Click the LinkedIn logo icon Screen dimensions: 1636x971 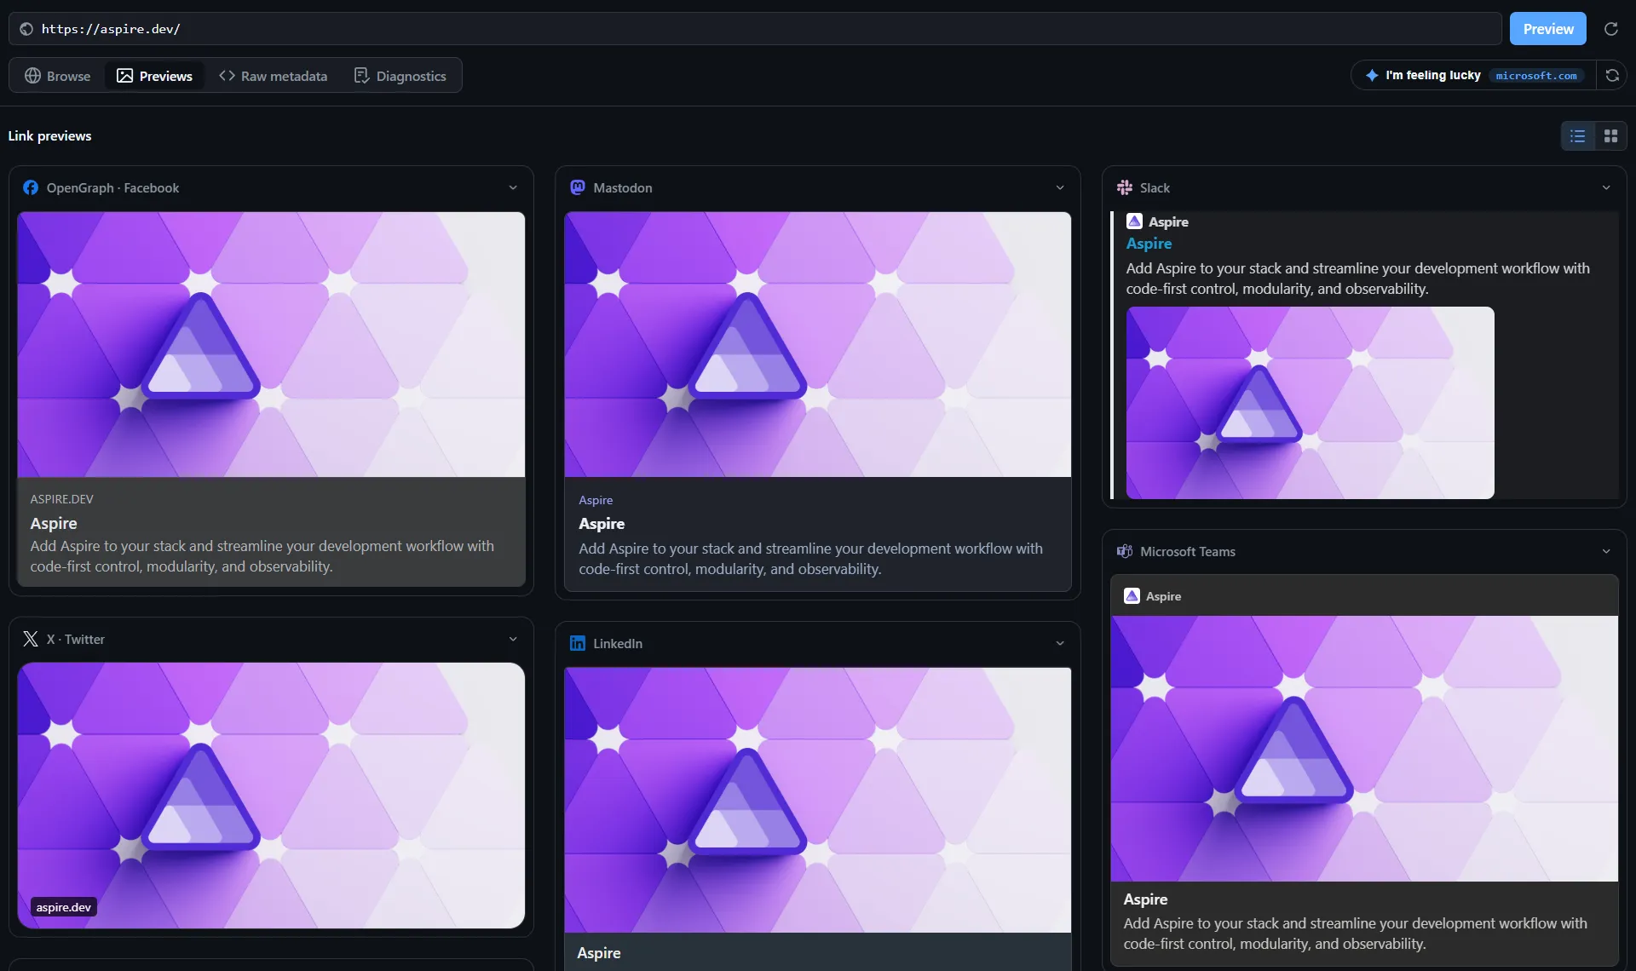coord(578,643)
